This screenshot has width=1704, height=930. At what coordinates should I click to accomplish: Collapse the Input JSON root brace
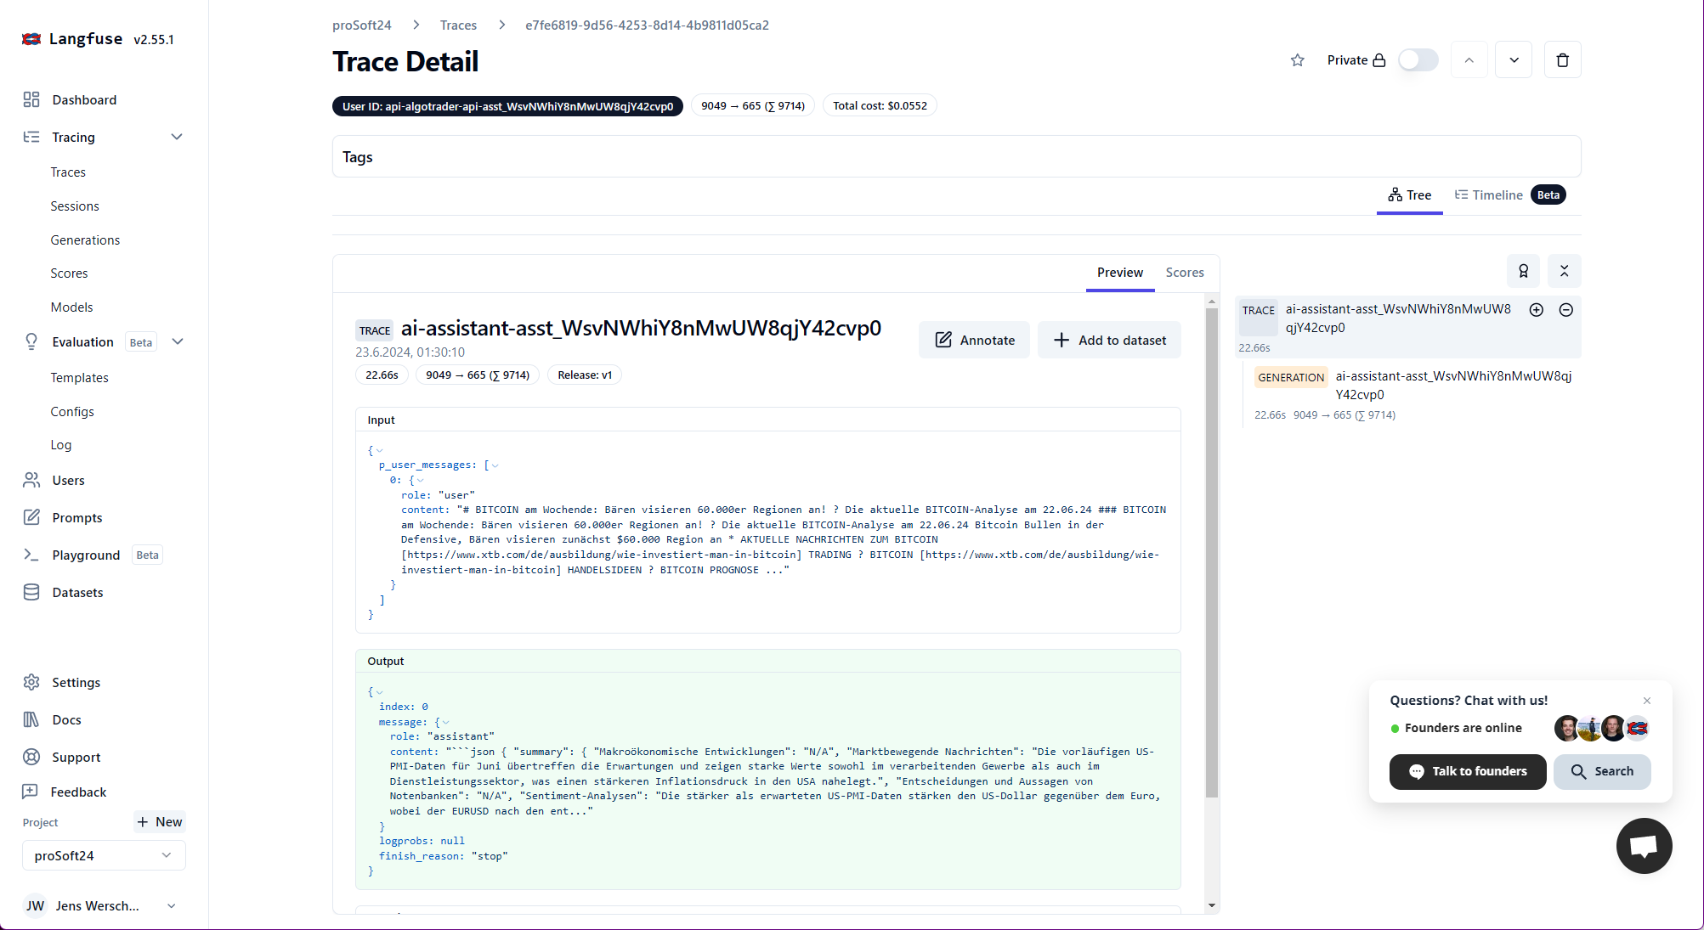coord(379,450)
